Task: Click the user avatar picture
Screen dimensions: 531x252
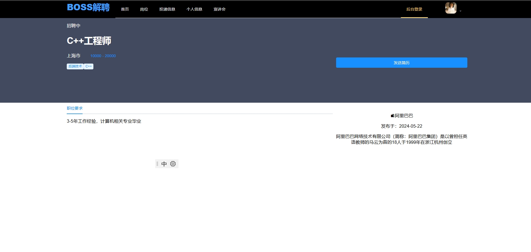Action: click(451, 8)
